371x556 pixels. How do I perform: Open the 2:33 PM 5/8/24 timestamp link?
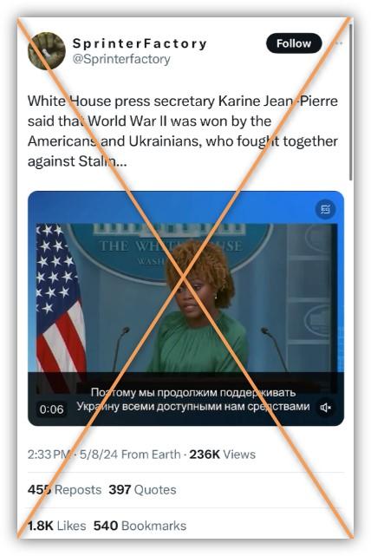click(x=73, y=455)
